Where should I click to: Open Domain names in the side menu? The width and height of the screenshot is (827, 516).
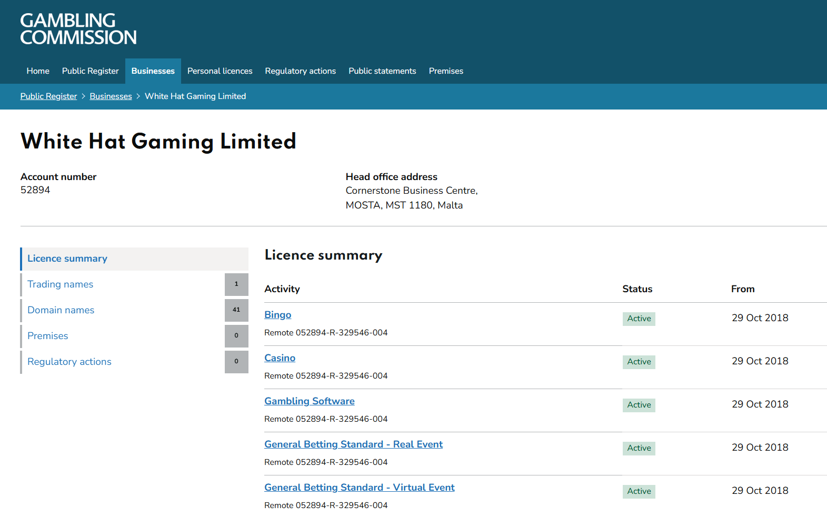click(61, 310)
